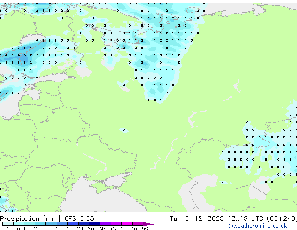297x230 pixels.
Task: Select the blue legend swatch between 10 and 15
Action: click(62, 224)
